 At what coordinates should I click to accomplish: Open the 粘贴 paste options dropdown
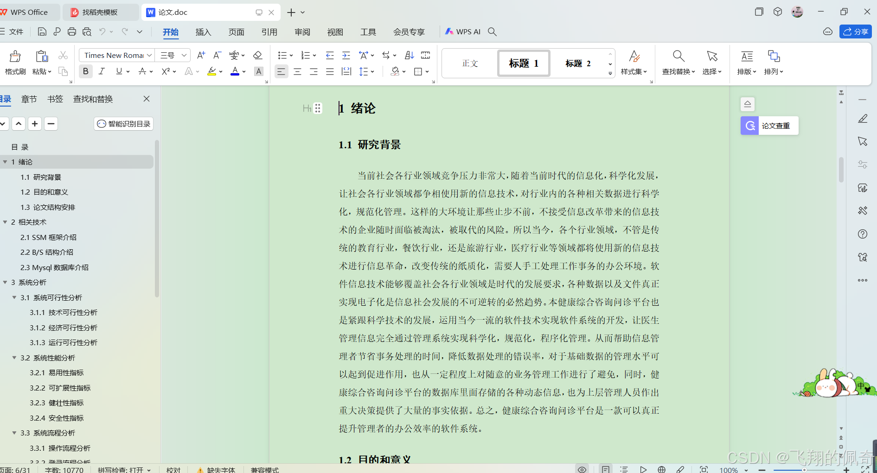coord(42,71)
